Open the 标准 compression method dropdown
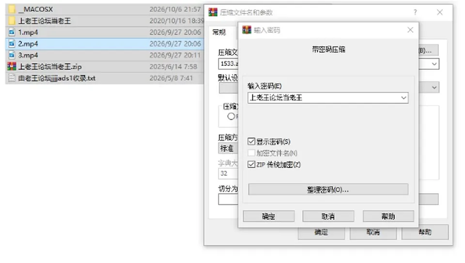 pyautogui.click(x=228, y=148)
